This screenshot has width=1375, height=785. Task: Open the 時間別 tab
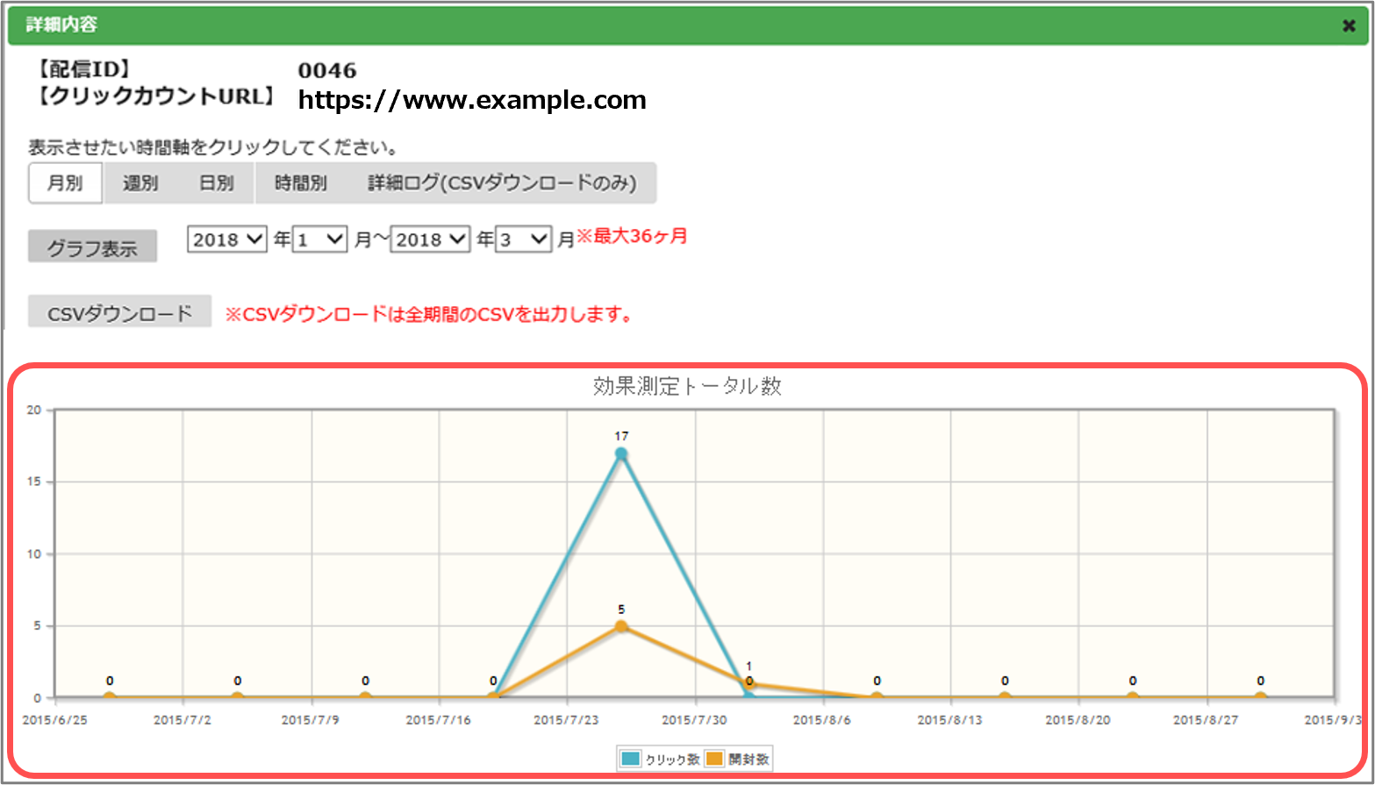tap(300, 183)
